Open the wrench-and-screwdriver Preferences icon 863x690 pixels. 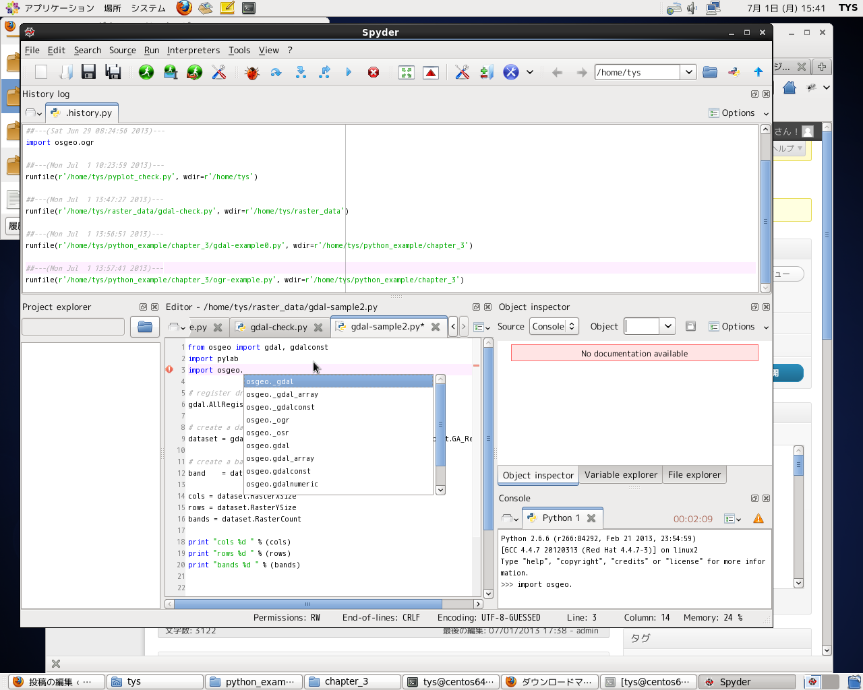462,72
